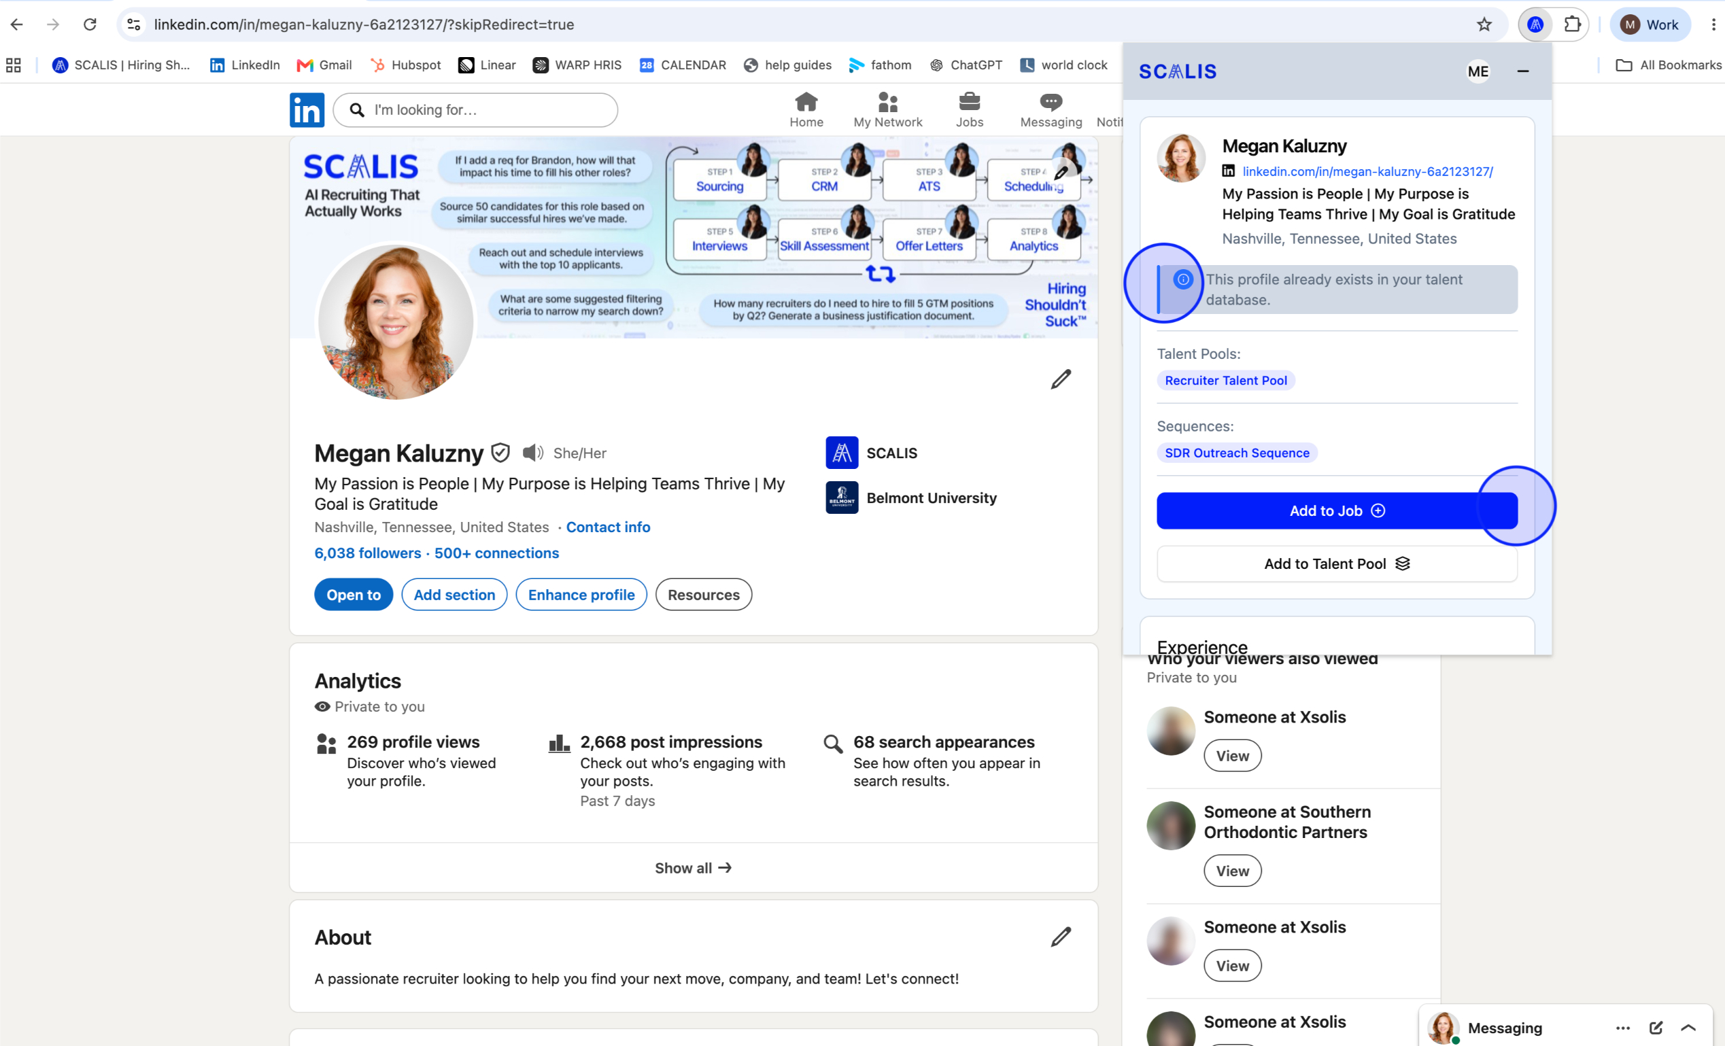Open more options in Messaging bar

[1623, 1028]
